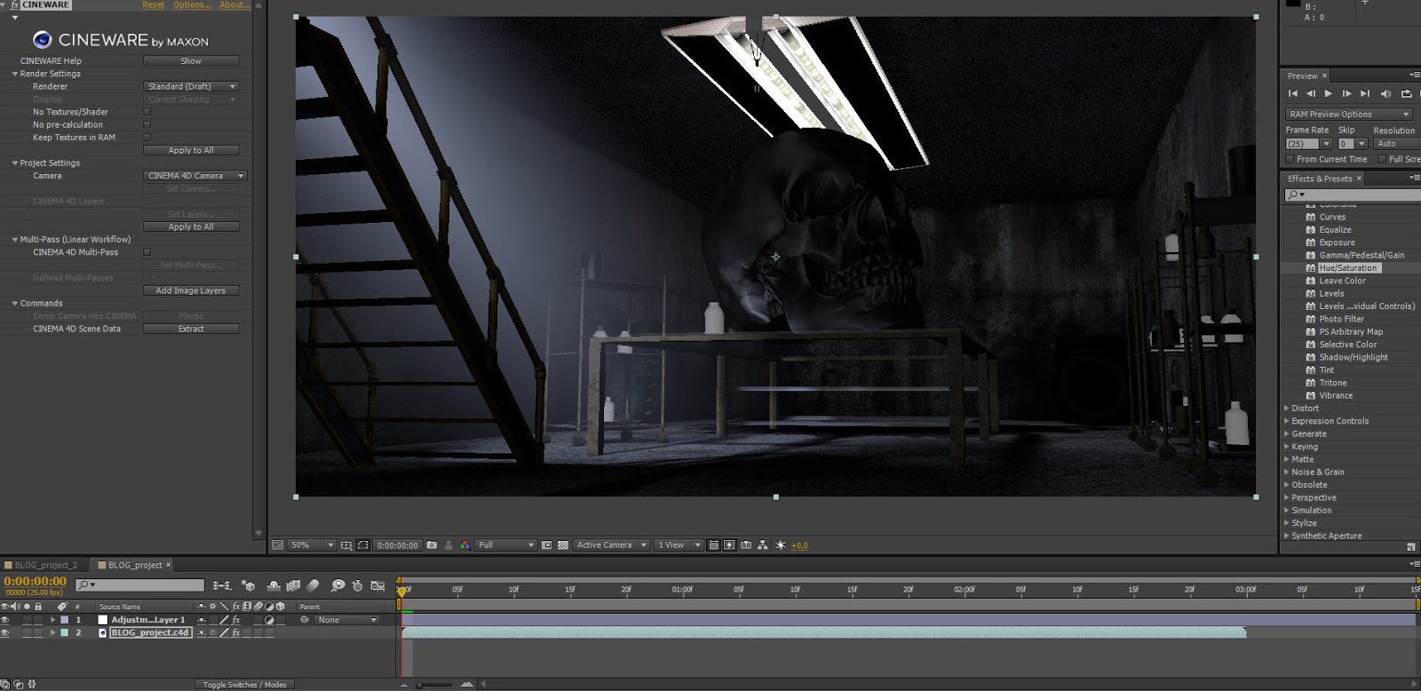Take a snapshot with the camera icon

(x=432, y=545)
